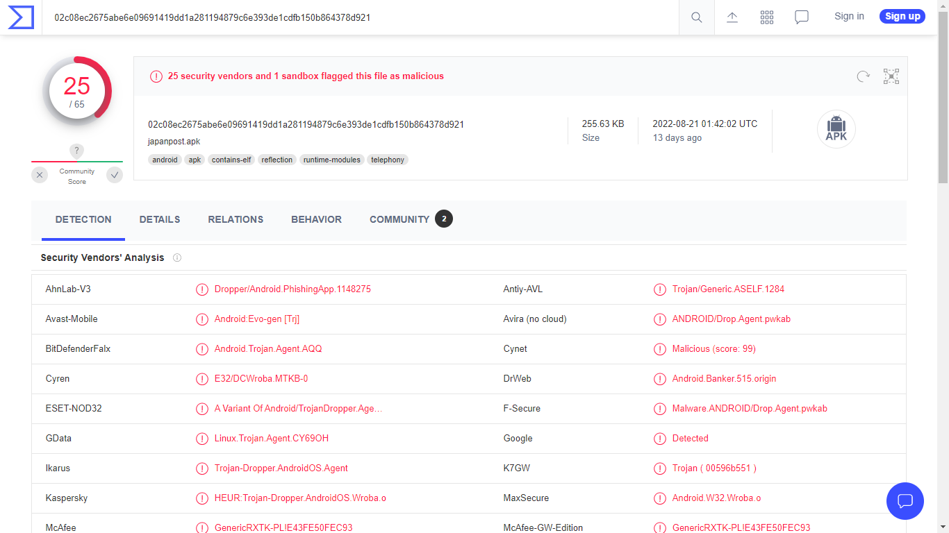
Task: Select the contains-elf tag
Action: click(x=231, y=160)
